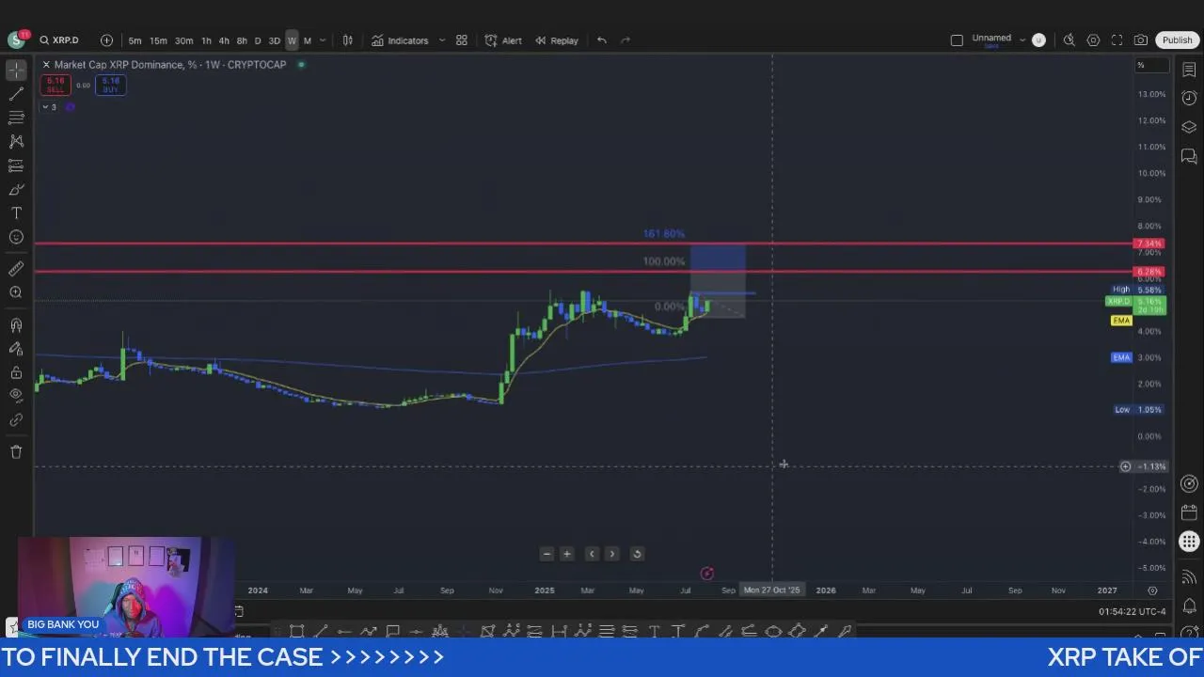Open the time axis settings gear
Viewport: 1204px width, 677px height.
click(1152, 590)
